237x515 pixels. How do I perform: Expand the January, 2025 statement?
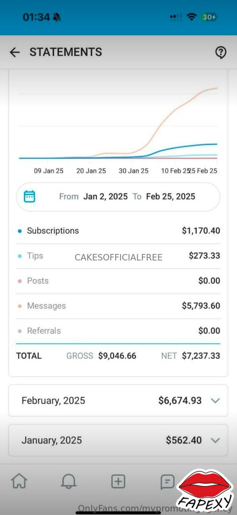pos(118,440)
